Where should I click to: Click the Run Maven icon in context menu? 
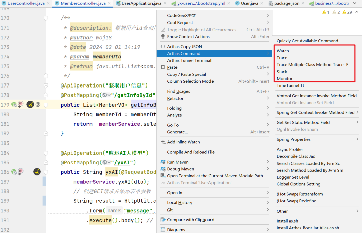tap(163, 162)
